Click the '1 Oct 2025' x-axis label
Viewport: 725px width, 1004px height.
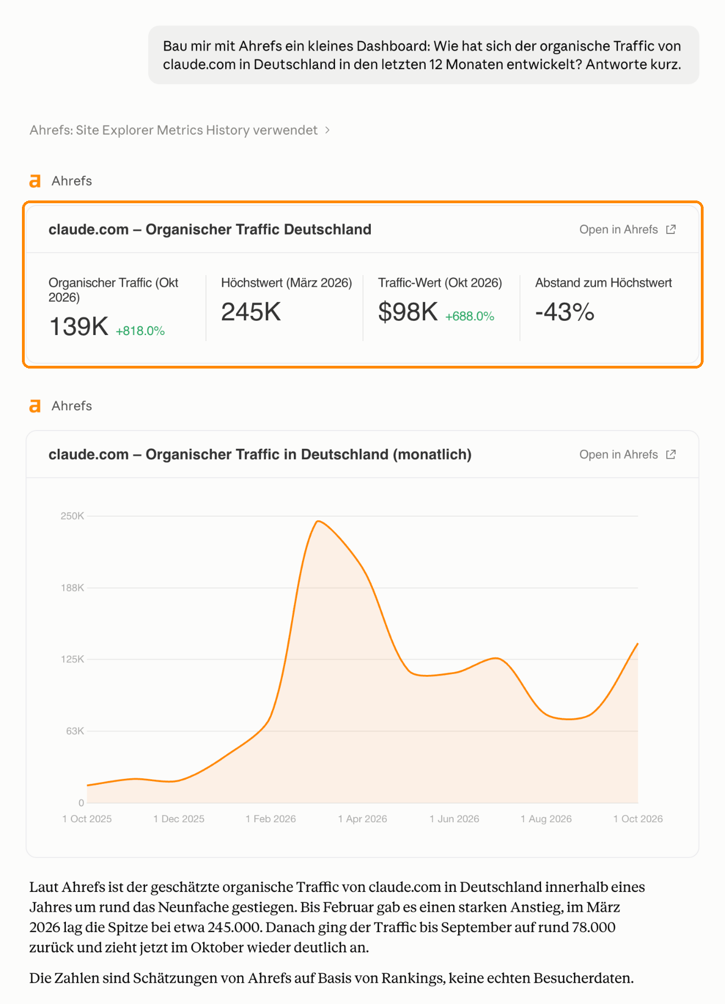pyautogui.click(x=87, y=819)
